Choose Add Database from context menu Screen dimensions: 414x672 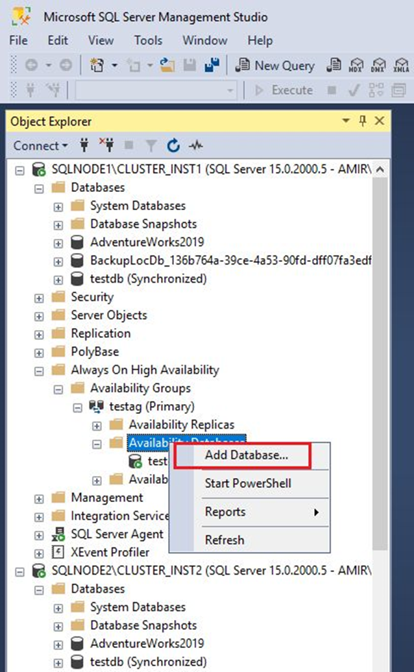[247, 455]
